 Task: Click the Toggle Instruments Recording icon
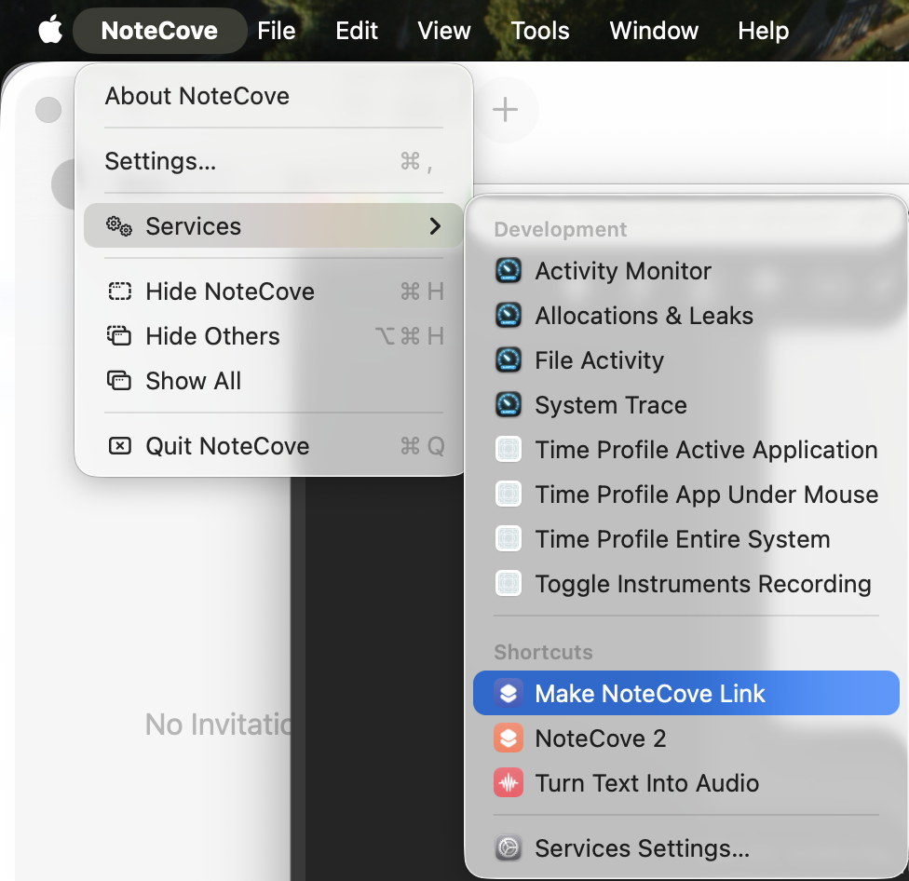pos(509,583)
